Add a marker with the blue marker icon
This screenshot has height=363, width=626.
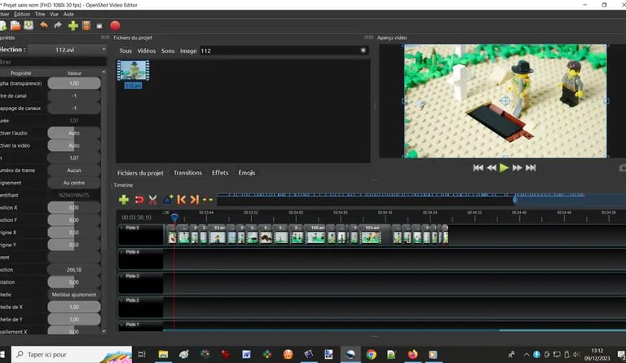tap(168, 199)
